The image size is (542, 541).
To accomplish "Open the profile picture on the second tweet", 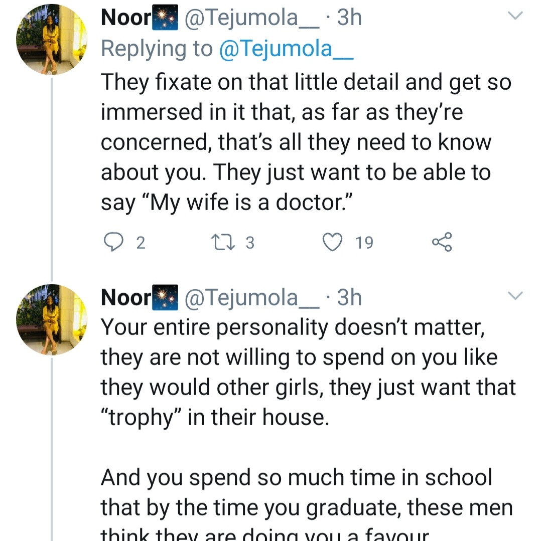I will [x=52, y=319].
